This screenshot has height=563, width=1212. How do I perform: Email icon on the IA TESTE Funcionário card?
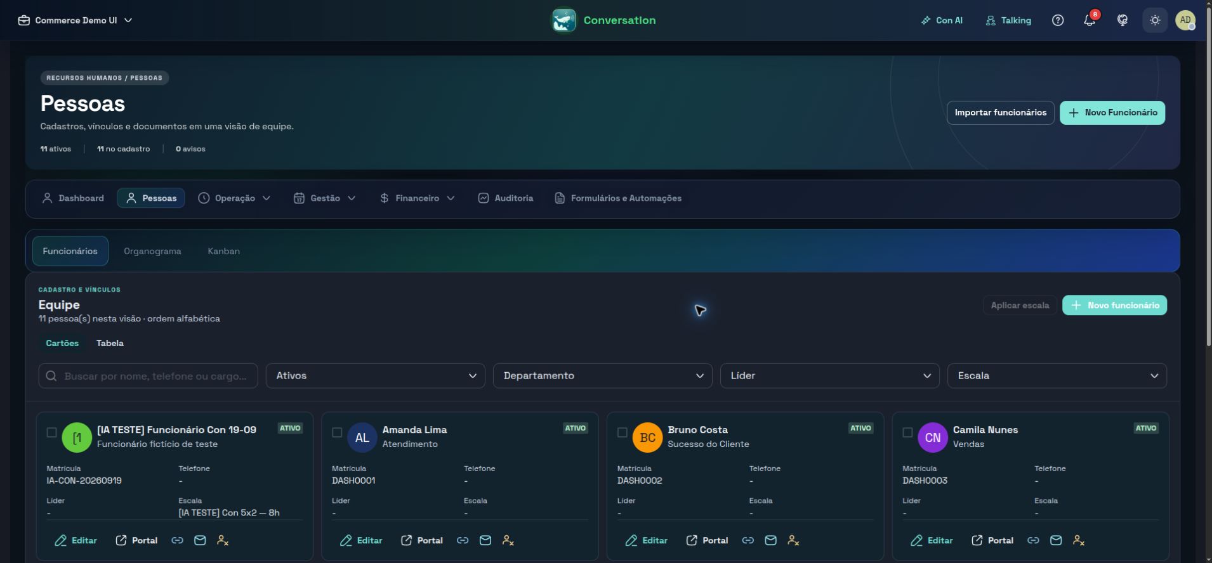200,540
